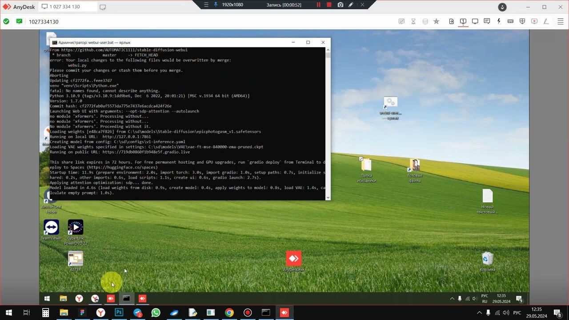Screen dimensions: 569x320
Task: Click the green monitor icon in the AnyDesk address bar
Action: pyautogui.click(x=19, y=21)
